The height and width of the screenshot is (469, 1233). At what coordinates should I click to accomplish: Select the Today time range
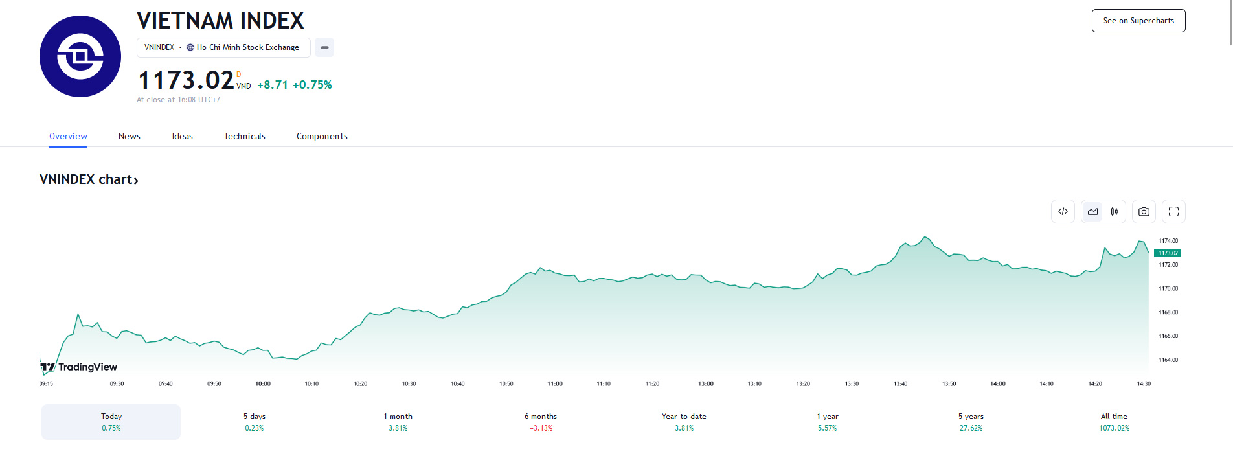111,422
